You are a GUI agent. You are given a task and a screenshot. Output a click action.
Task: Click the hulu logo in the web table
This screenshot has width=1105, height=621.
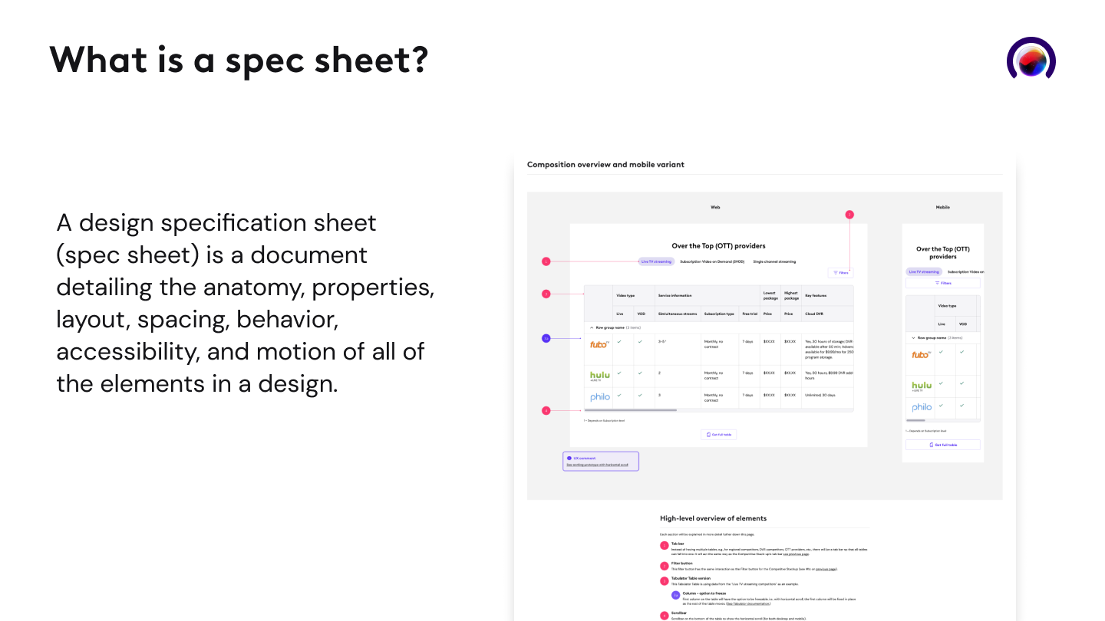[x=599, y=376]
